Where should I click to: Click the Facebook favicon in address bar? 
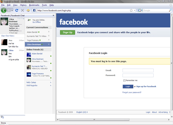pyautogui.click(x=34, y=10)
